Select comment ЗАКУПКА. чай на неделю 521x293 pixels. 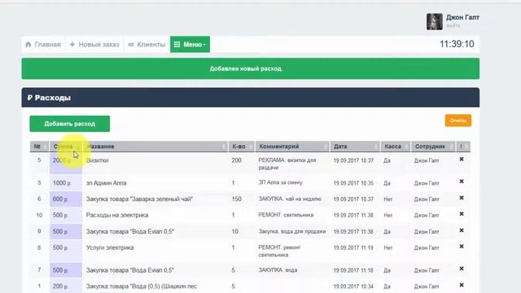(290, 199)
